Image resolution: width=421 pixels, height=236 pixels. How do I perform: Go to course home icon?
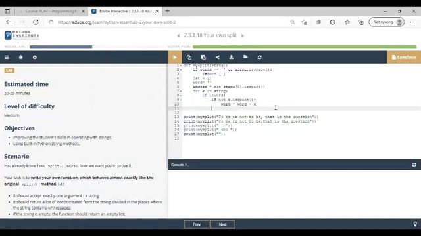(x=20, y=57)
